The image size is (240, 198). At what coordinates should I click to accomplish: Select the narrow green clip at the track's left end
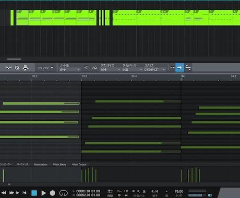pos(12,18)
